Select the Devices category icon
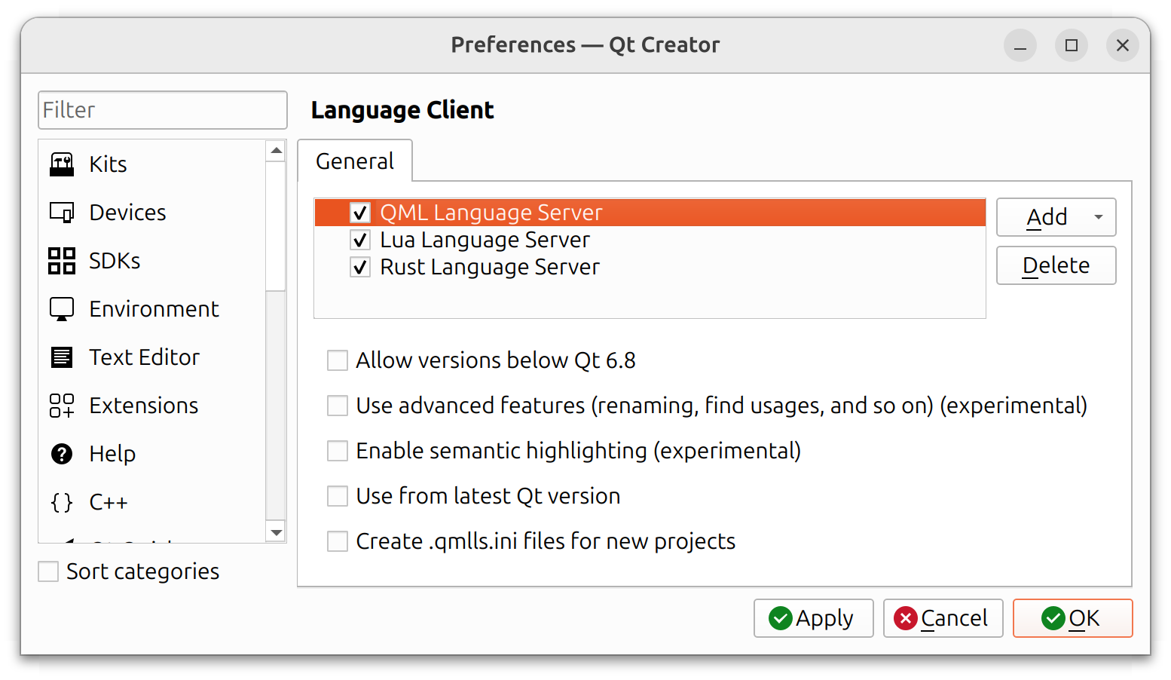 62,213
